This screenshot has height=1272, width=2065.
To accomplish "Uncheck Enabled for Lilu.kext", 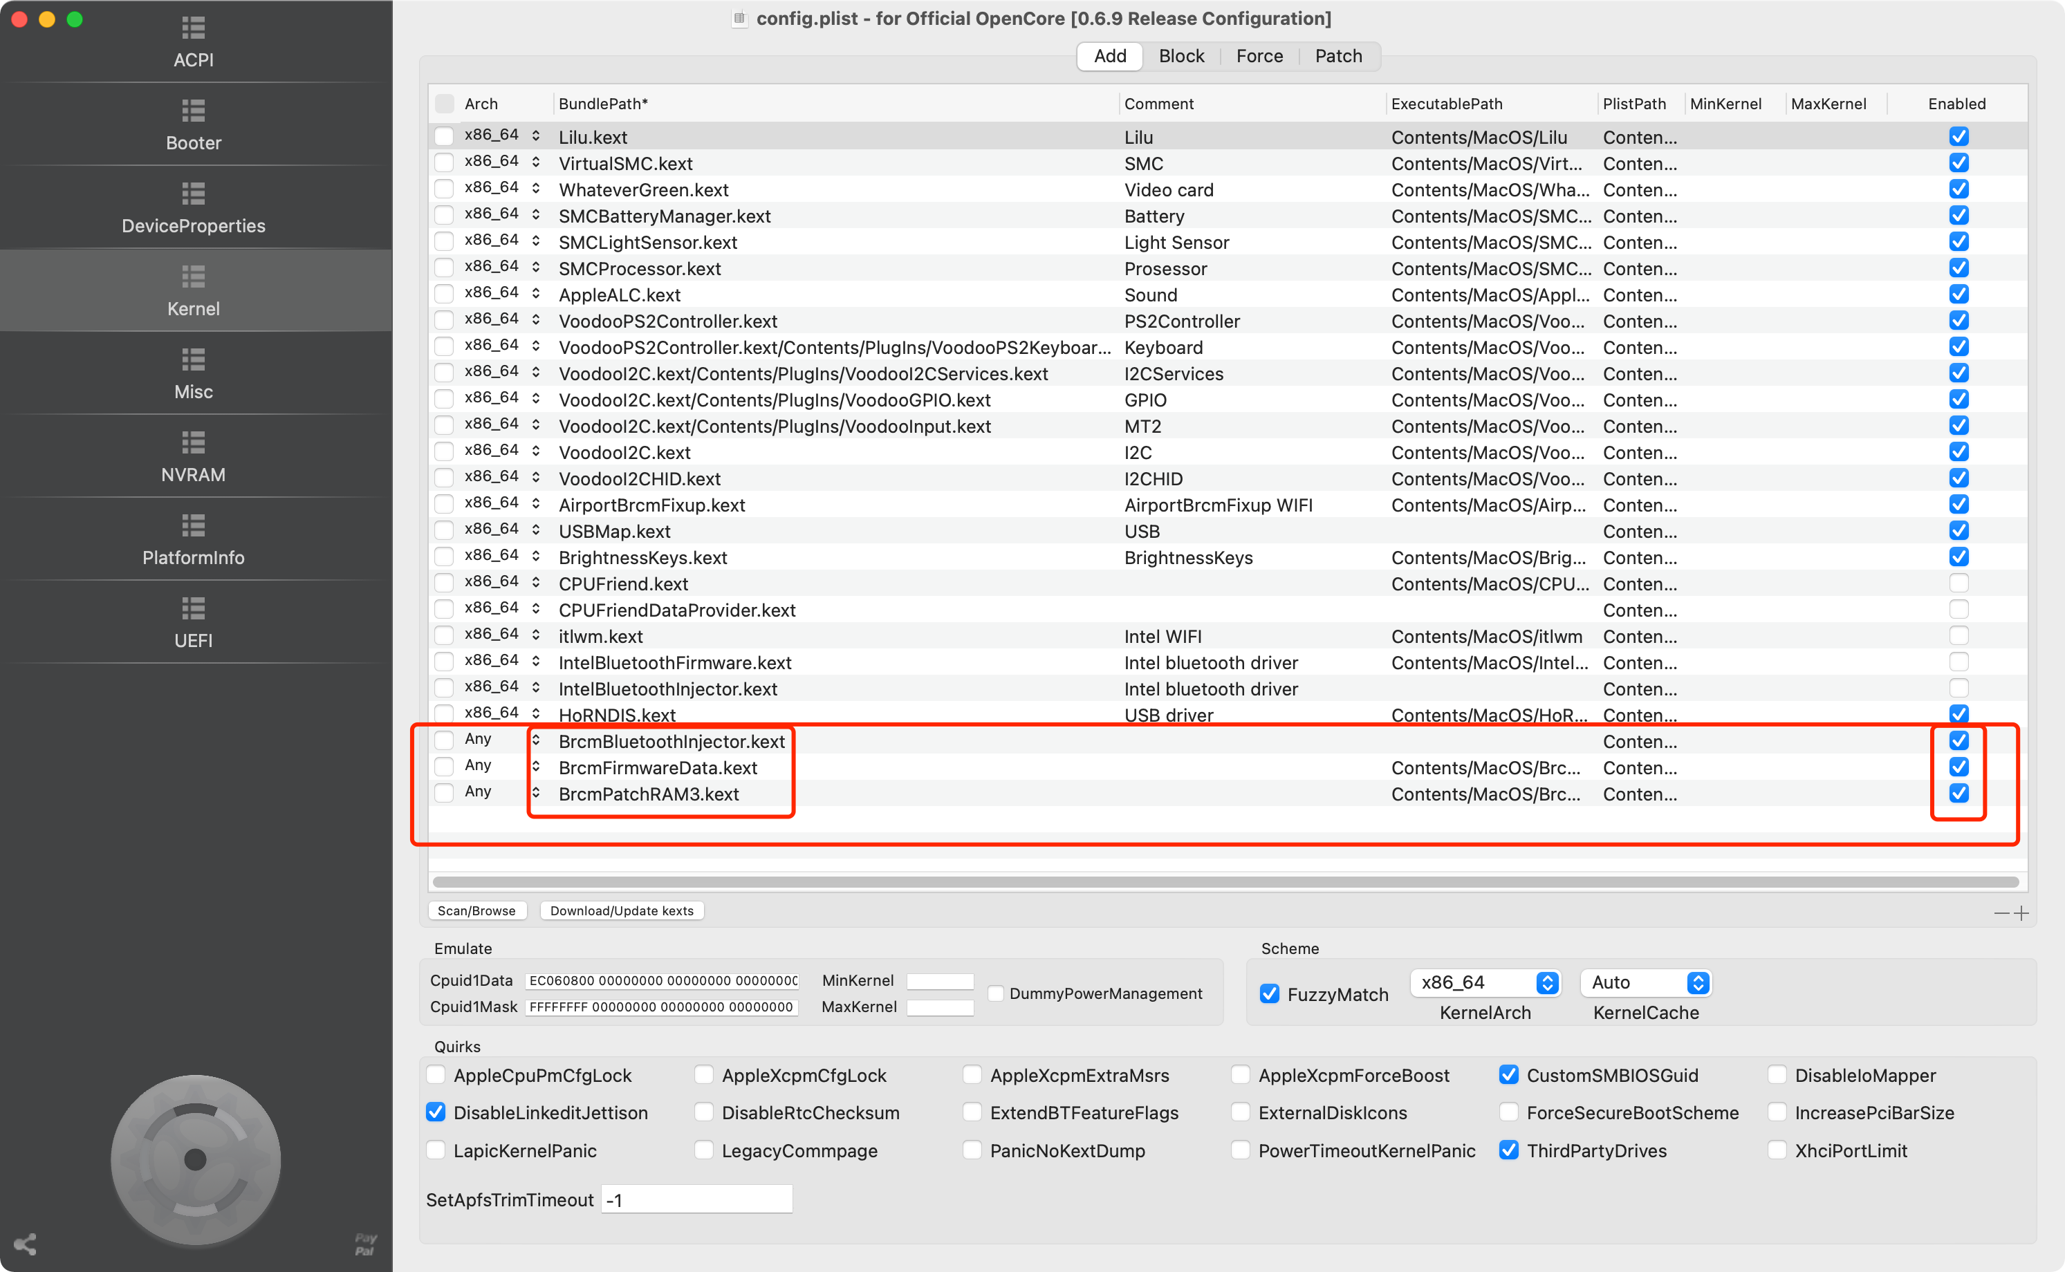I will click(x=1959, y=136).
